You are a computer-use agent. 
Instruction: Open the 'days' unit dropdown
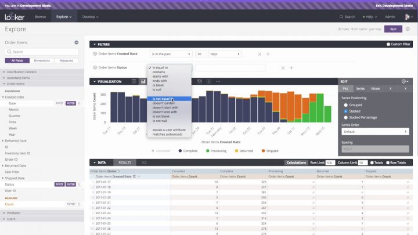click(x=225, y=54)
